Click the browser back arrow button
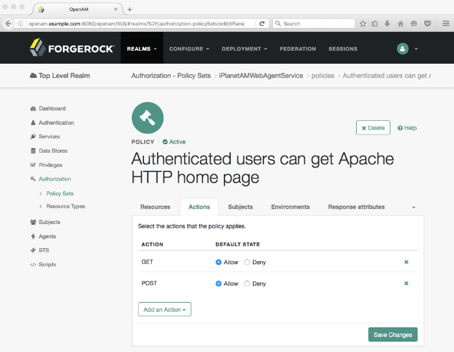This screenshot has height=352, width=454. pos(8,23)
